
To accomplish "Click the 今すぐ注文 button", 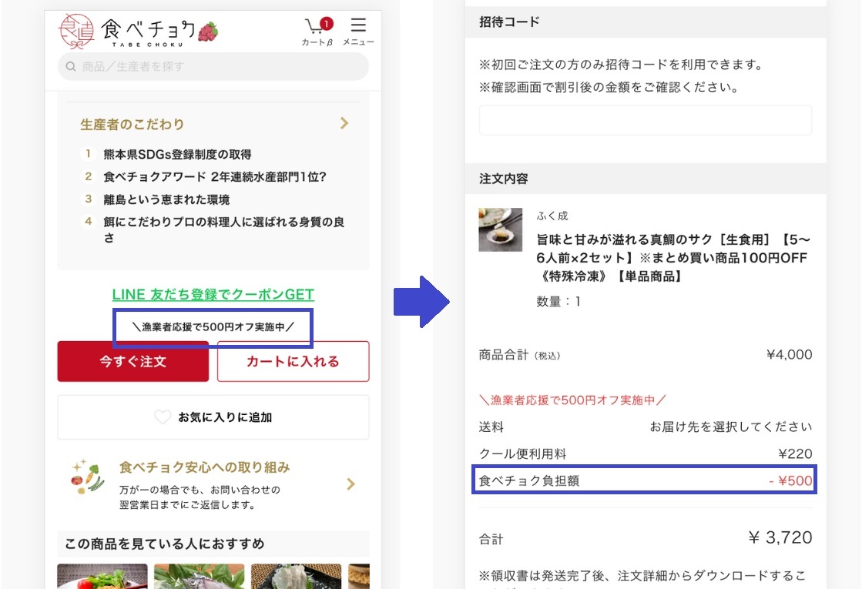I will 133,362.
